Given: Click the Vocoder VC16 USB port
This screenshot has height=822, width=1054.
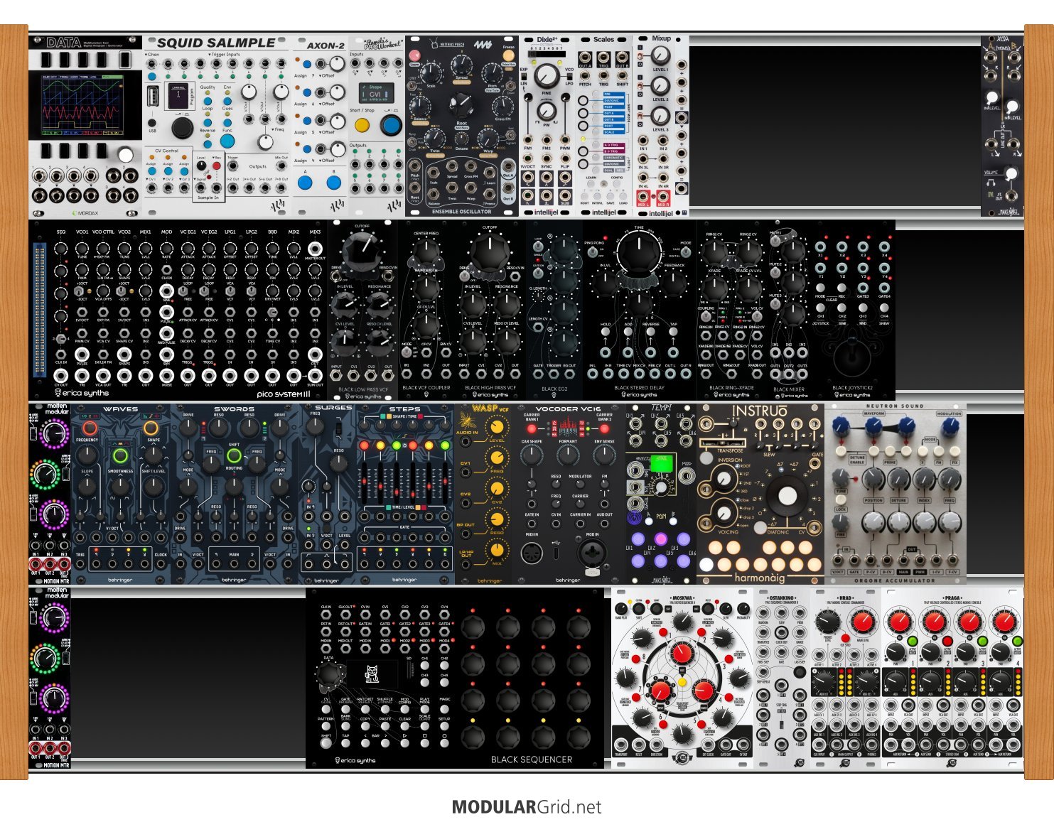Looking at the screenshot, I should point(556,552).
